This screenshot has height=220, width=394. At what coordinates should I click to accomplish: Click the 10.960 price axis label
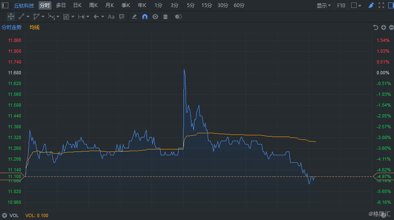pyautogui.click(x=15, y=203)
